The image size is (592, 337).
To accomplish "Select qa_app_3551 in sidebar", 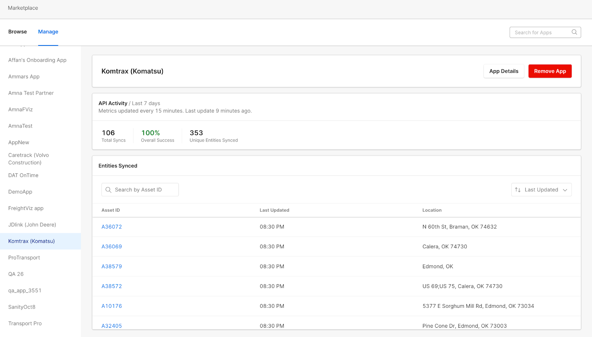I will [x=25, y=290].
